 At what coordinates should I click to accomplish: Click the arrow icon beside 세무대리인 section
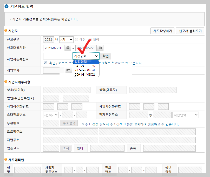click(5, 160)
